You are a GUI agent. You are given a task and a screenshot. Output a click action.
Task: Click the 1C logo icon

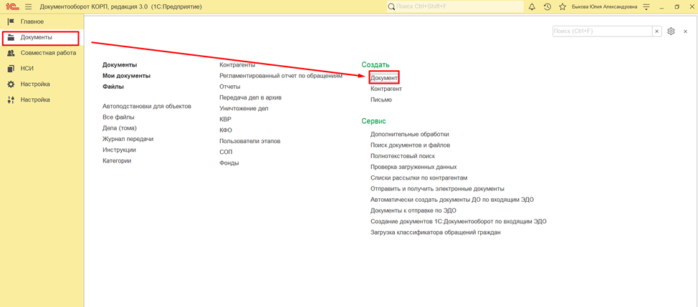pos(11,6)
